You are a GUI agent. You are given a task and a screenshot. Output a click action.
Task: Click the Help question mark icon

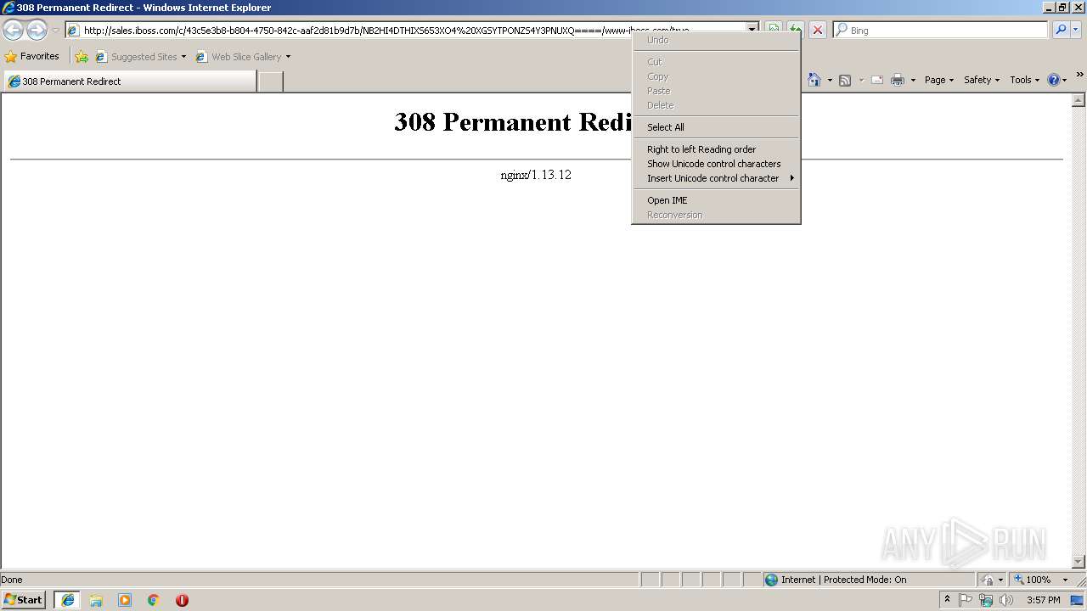pos(1054,80)
